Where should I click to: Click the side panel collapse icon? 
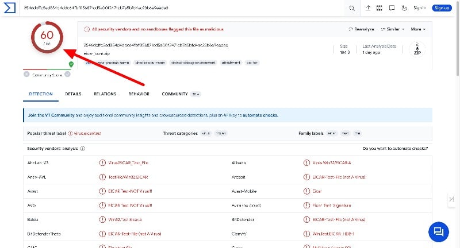tap(451, 199)
